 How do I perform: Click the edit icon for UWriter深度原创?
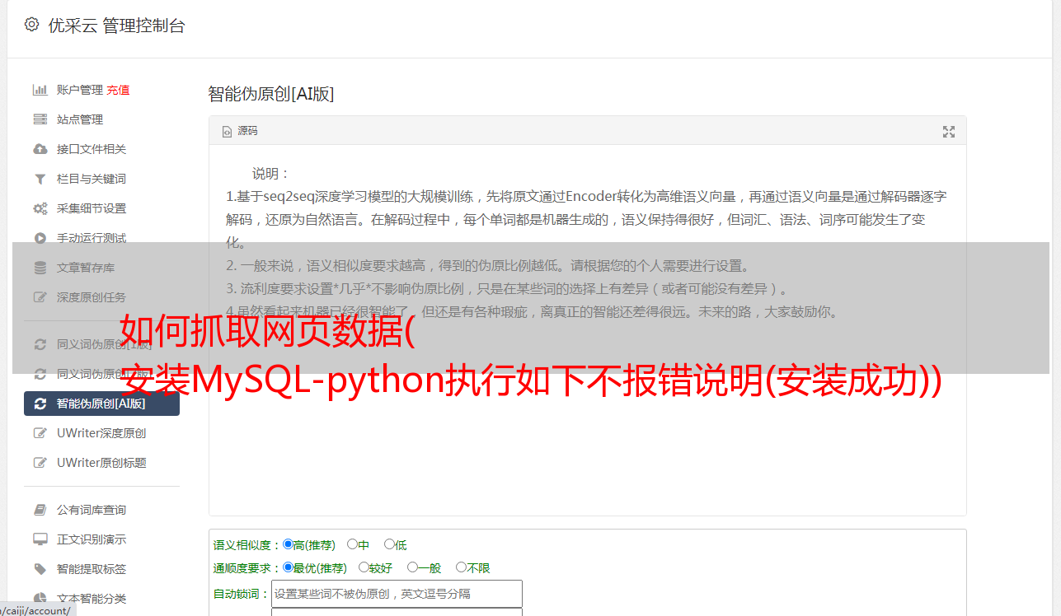coord(40,433)
